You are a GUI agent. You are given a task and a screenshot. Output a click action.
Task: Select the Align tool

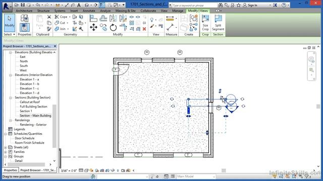tap(93, 19)
